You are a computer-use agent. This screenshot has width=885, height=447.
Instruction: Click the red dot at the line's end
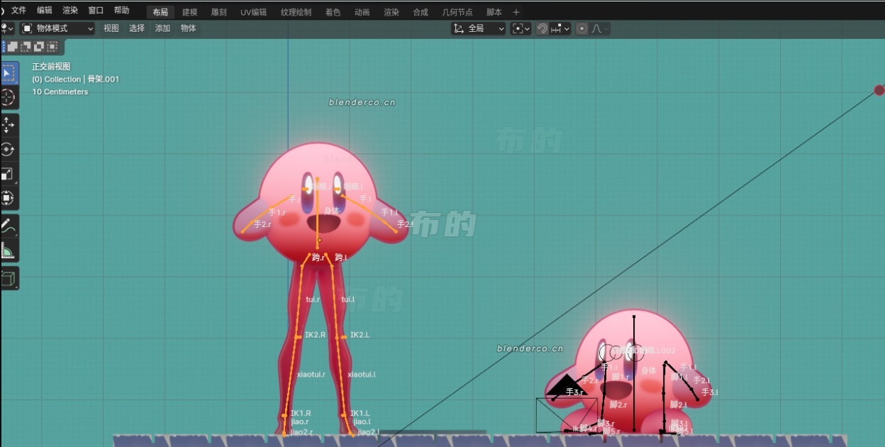pos(879,90)
